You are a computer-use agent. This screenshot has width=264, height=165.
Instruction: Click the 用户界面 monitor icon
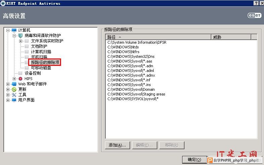(x=14, y=100)
